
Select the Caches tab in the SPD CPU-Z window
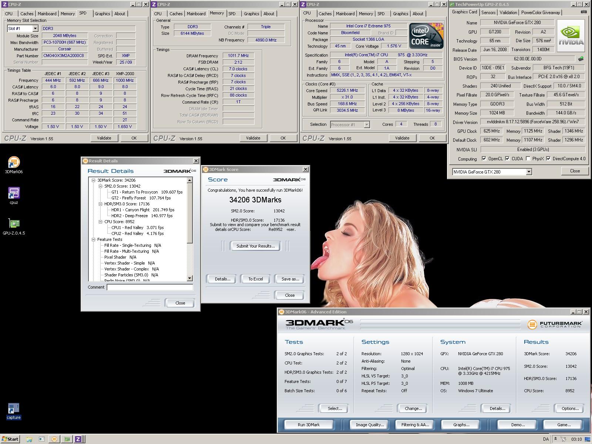pos(27,14)
